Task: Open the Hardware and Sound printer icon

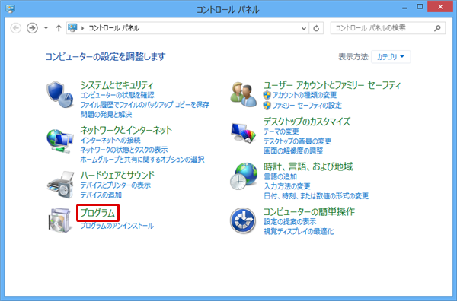Action: coord(61,185)
